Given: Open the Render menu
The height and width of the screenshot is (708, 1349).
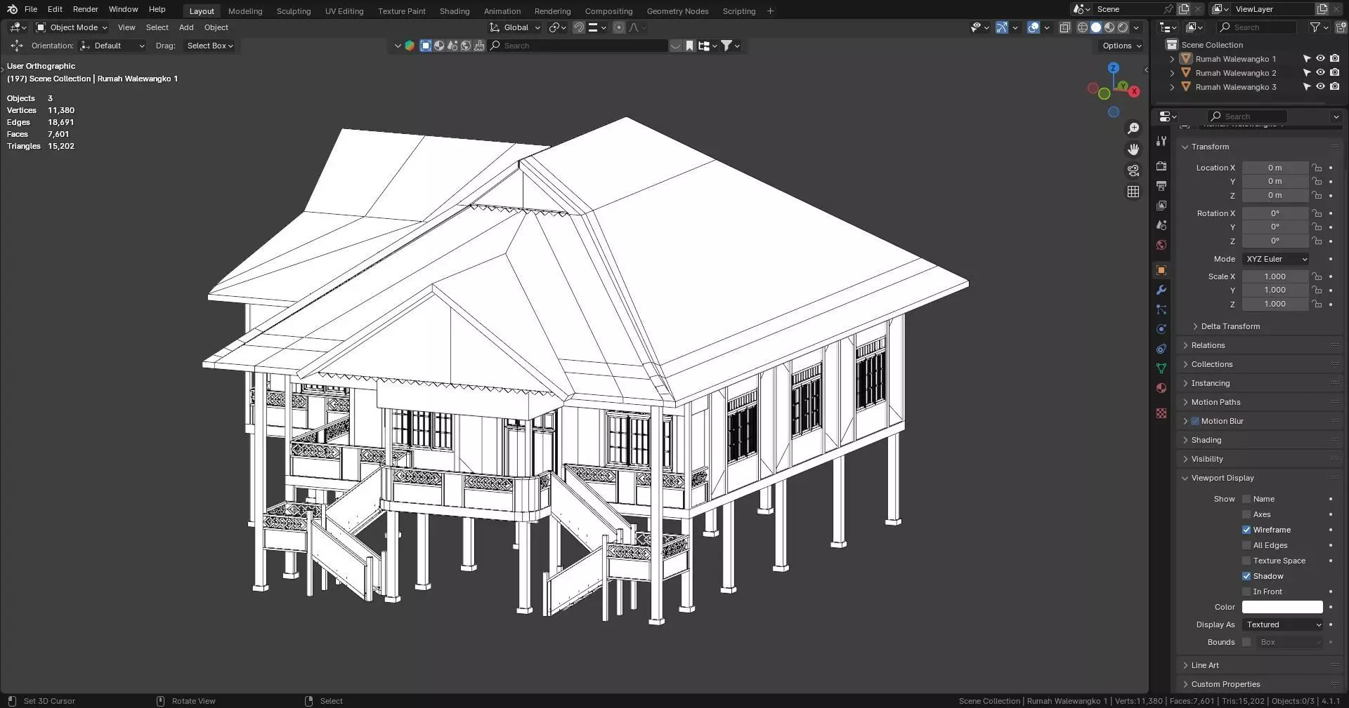Looking at the screenshot, I should pos(86,9).
